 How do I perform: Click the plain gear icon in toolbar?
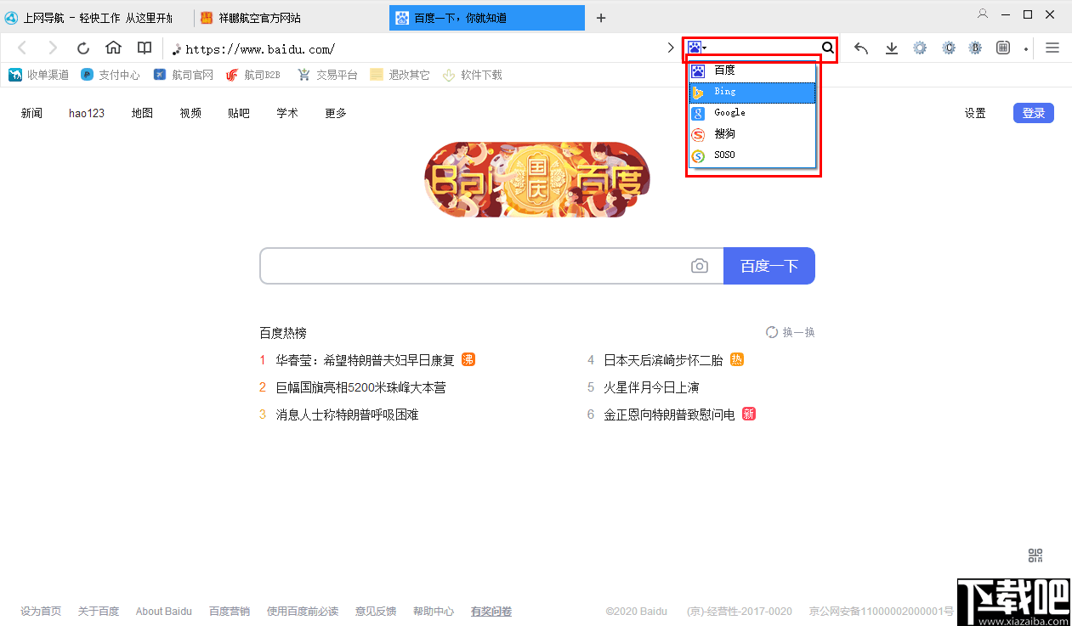[x=920, y=48]
